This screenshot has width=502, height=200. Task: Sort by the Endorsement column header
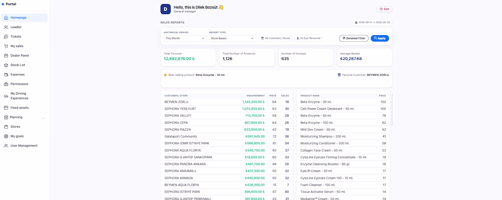coord(256,95)
